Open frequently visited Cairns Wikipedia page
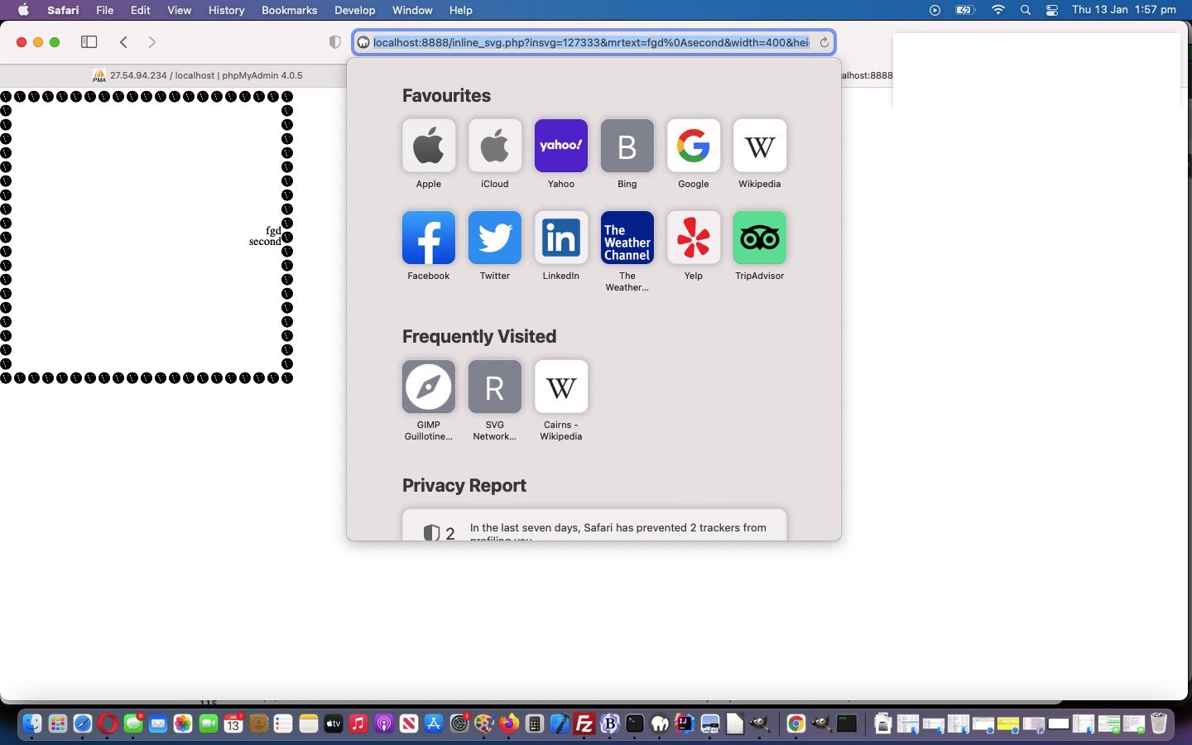1192x745 pixels. pos(561,387)
